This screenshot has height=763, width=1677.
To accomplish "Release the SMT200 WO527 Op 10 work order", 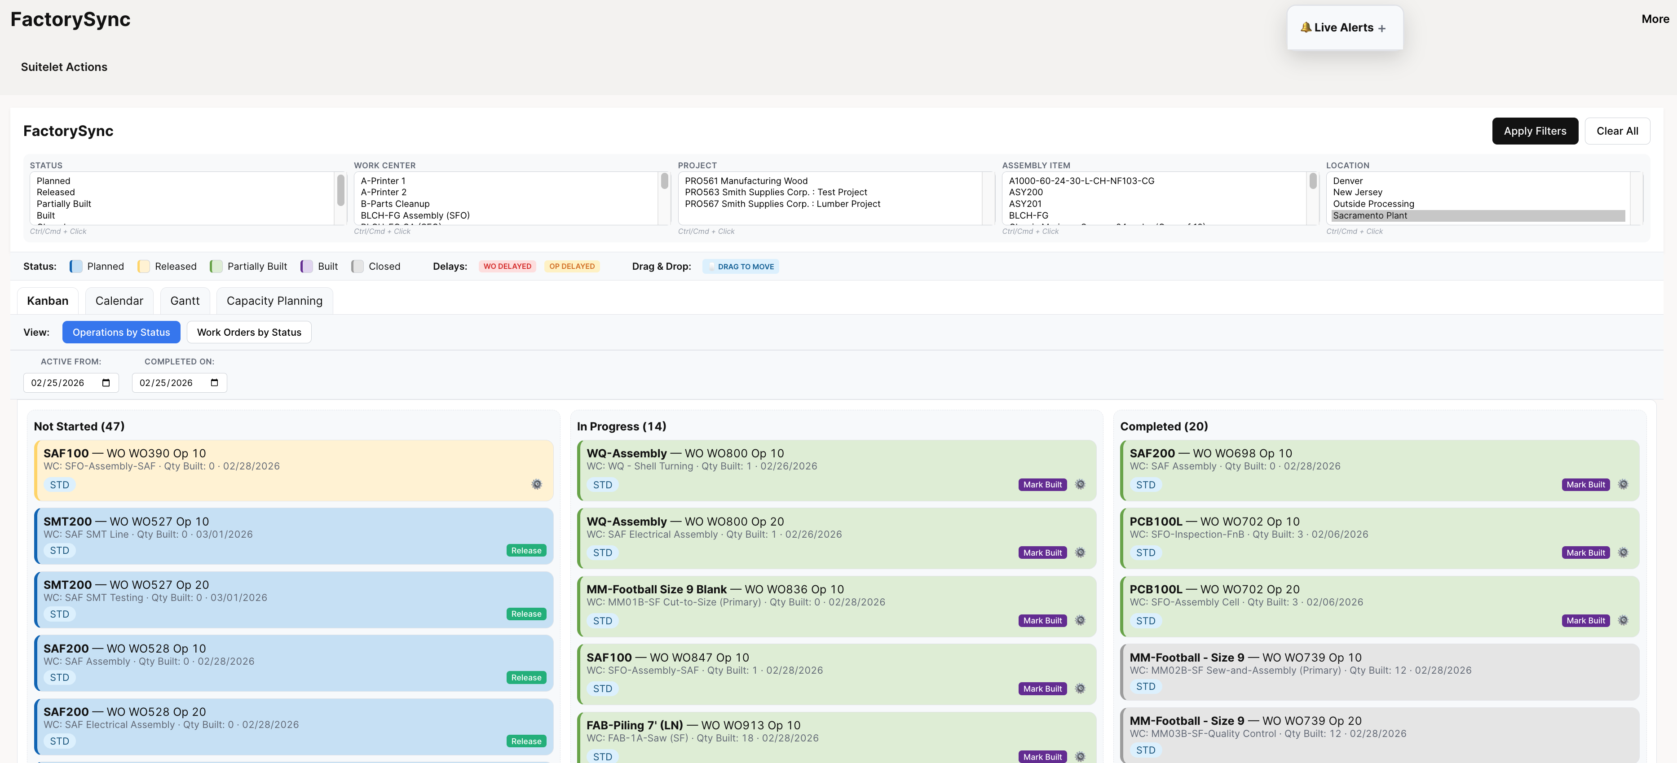I will coord(526,550).
